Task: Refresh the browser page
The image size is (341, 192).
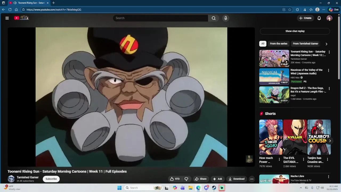Action: pos(10,10)
